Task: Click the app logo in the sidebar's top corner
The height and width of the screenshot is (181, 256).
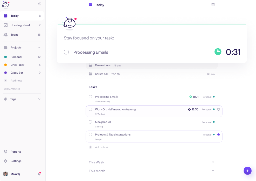Action: point(5,5)
